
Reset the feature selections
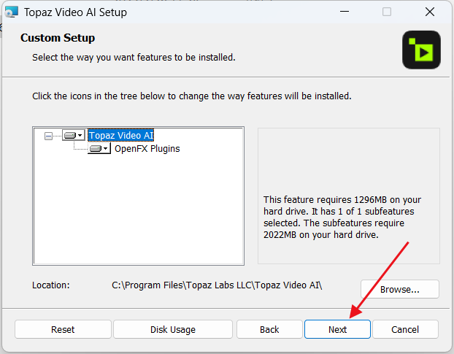[x=63, y=329]
